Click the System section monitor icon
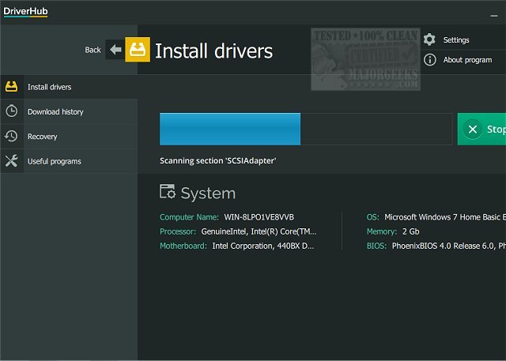 pos(168,192)
